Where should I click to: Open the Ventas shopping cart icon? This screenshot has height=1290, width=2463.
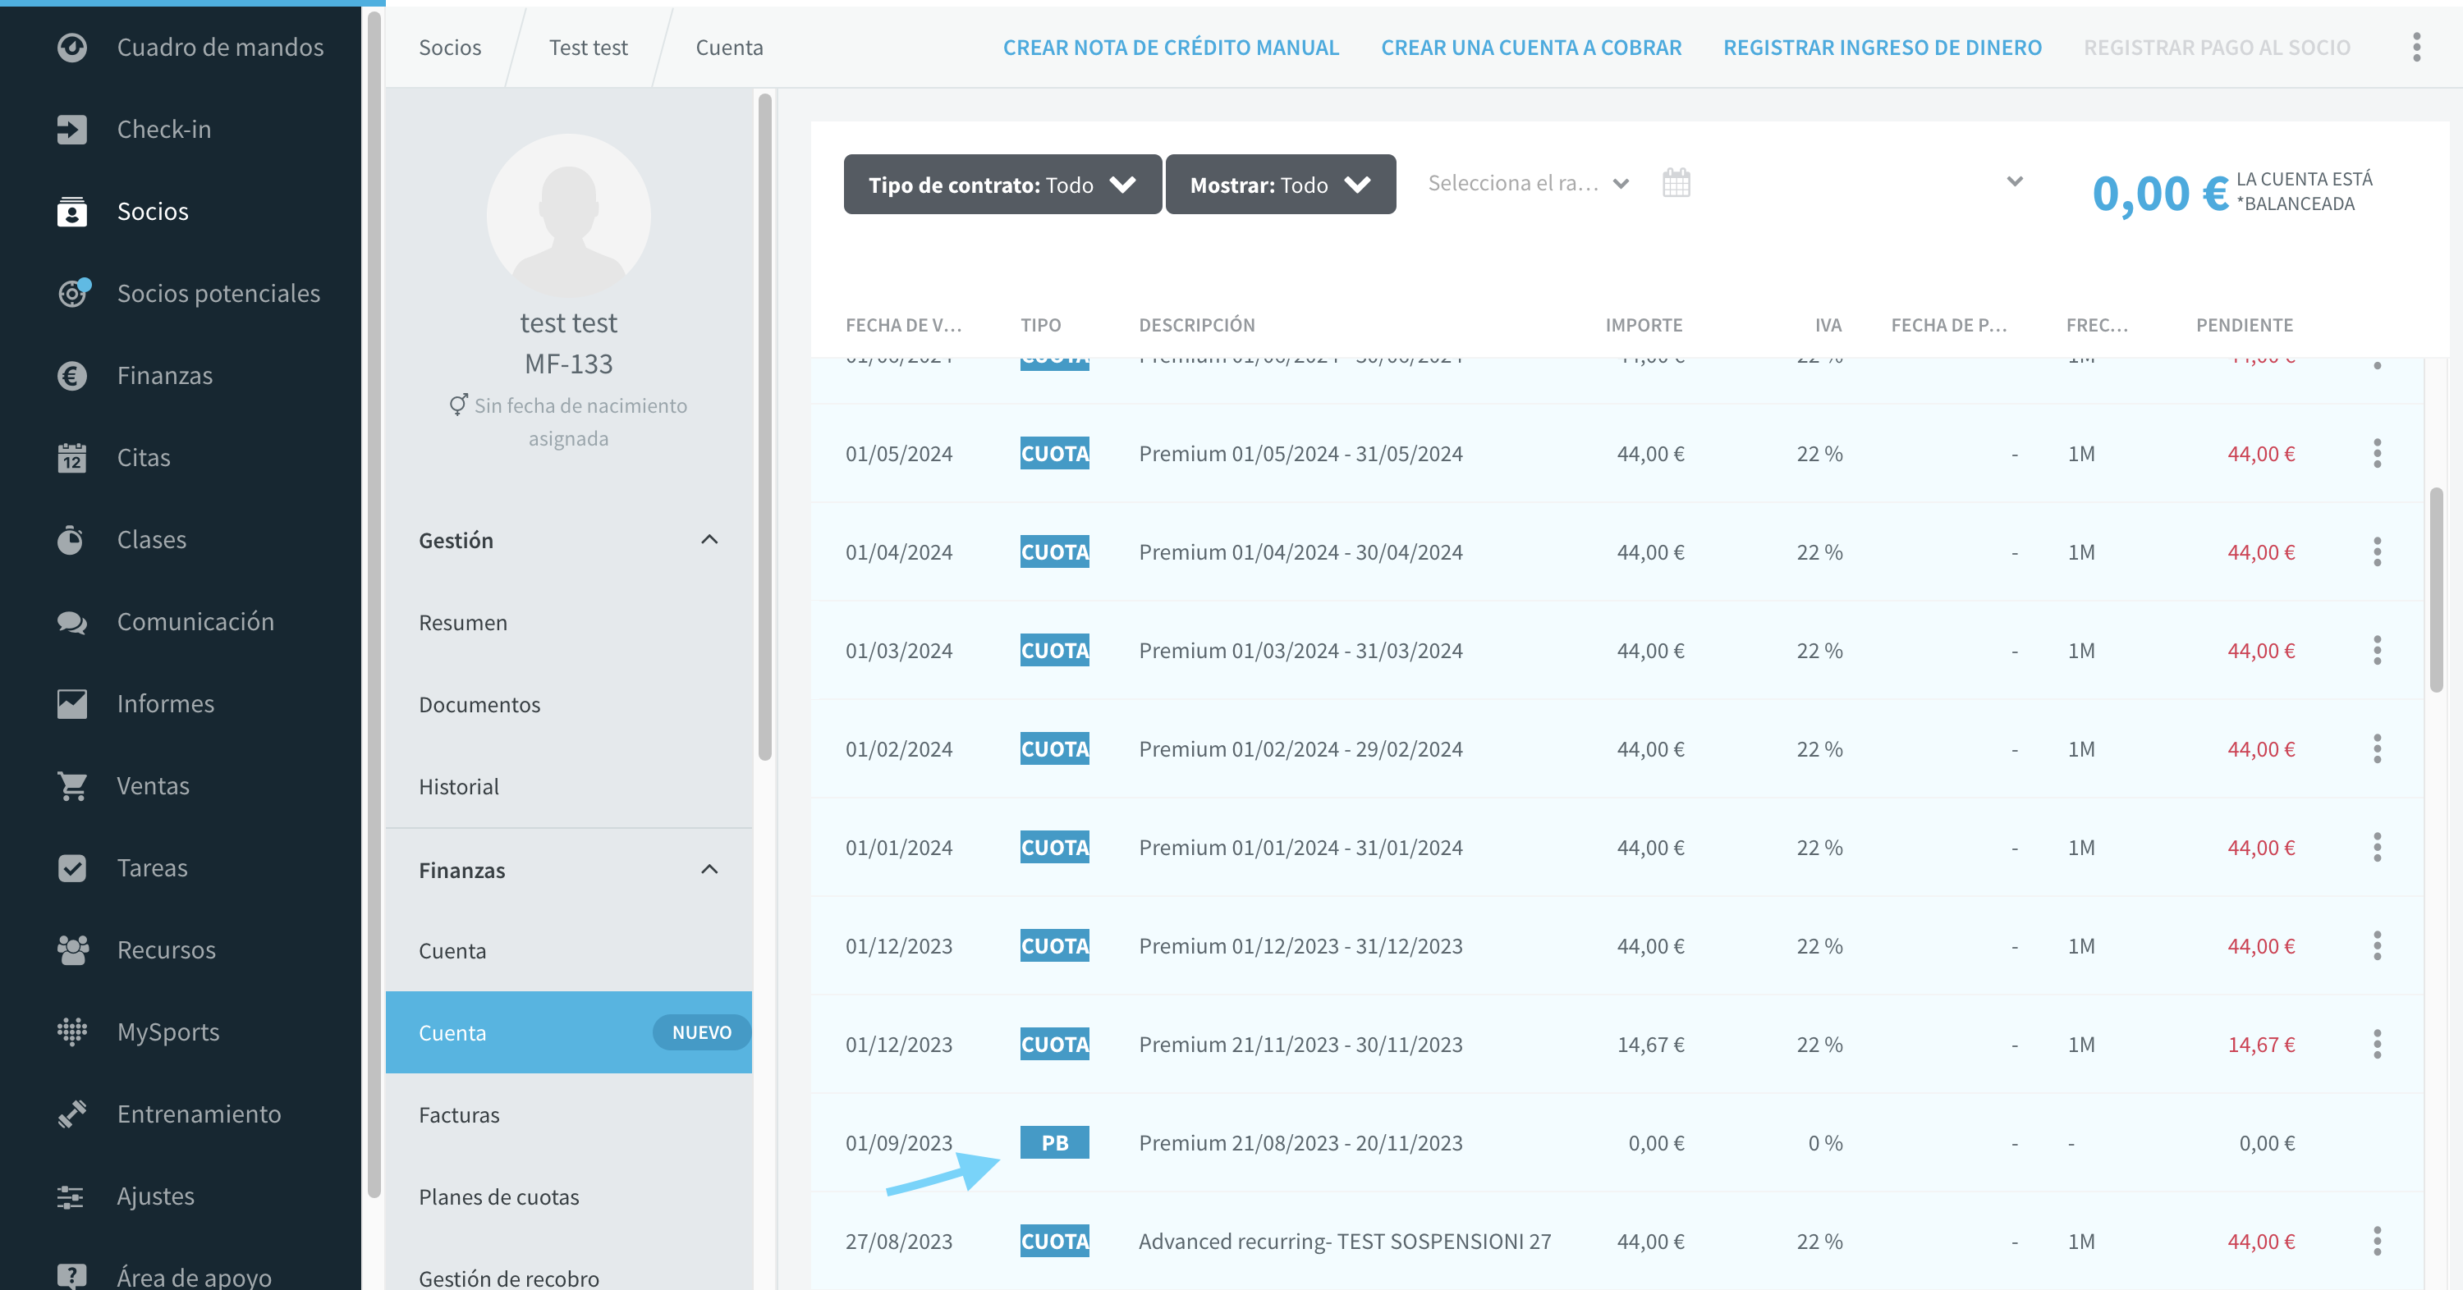click(71, 785)
